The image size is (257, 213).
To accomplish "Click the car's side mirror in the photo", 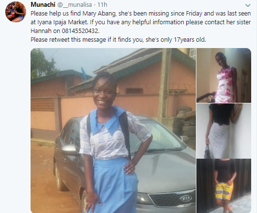I will pos(69,150).
